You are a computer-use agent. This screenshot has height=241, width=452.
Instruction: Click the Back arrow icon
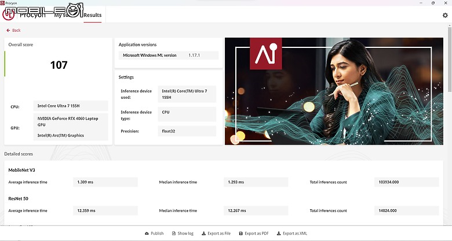click(8, 30)
